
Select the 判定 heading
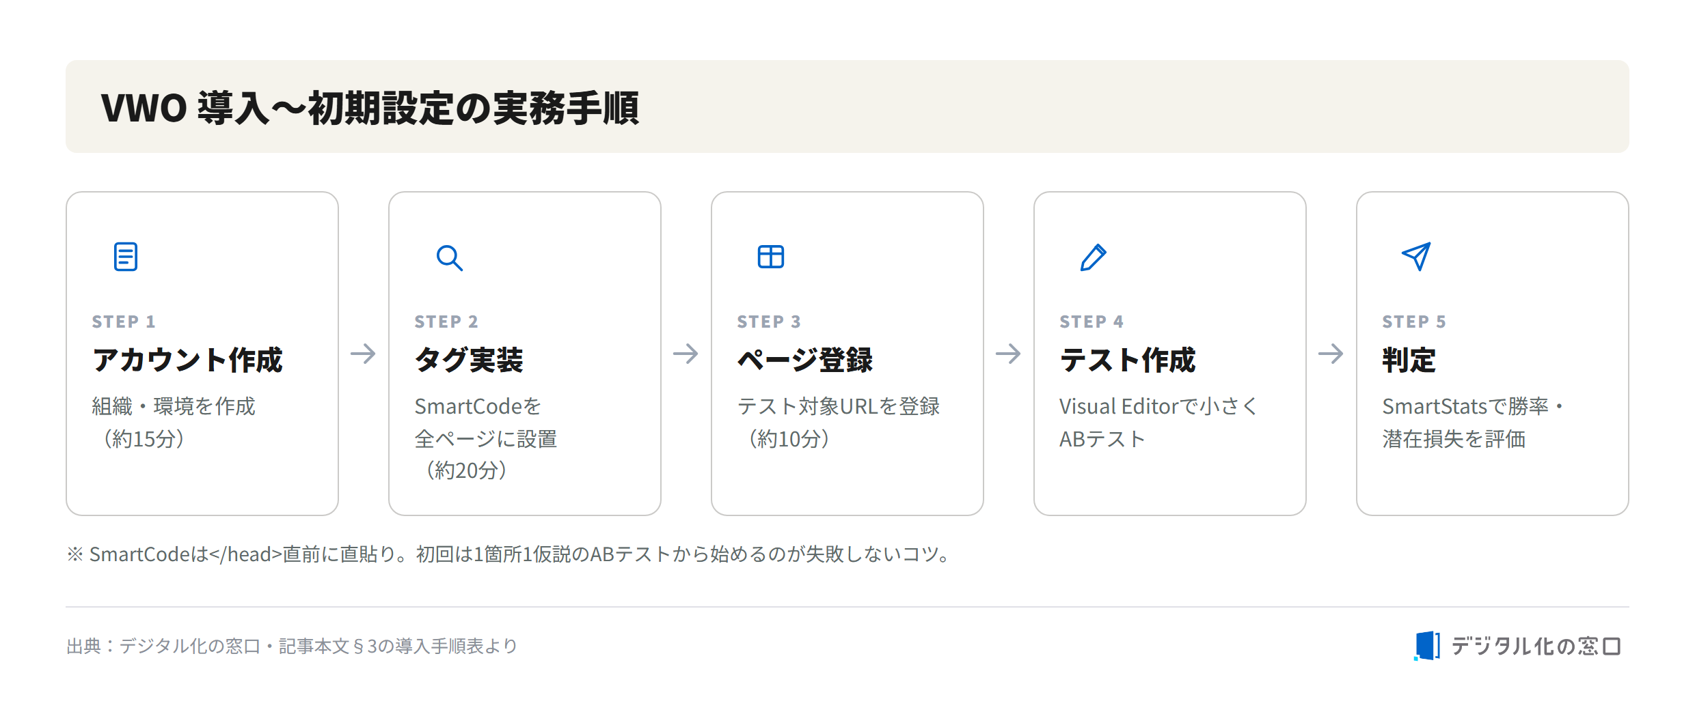coord(1409,360)
